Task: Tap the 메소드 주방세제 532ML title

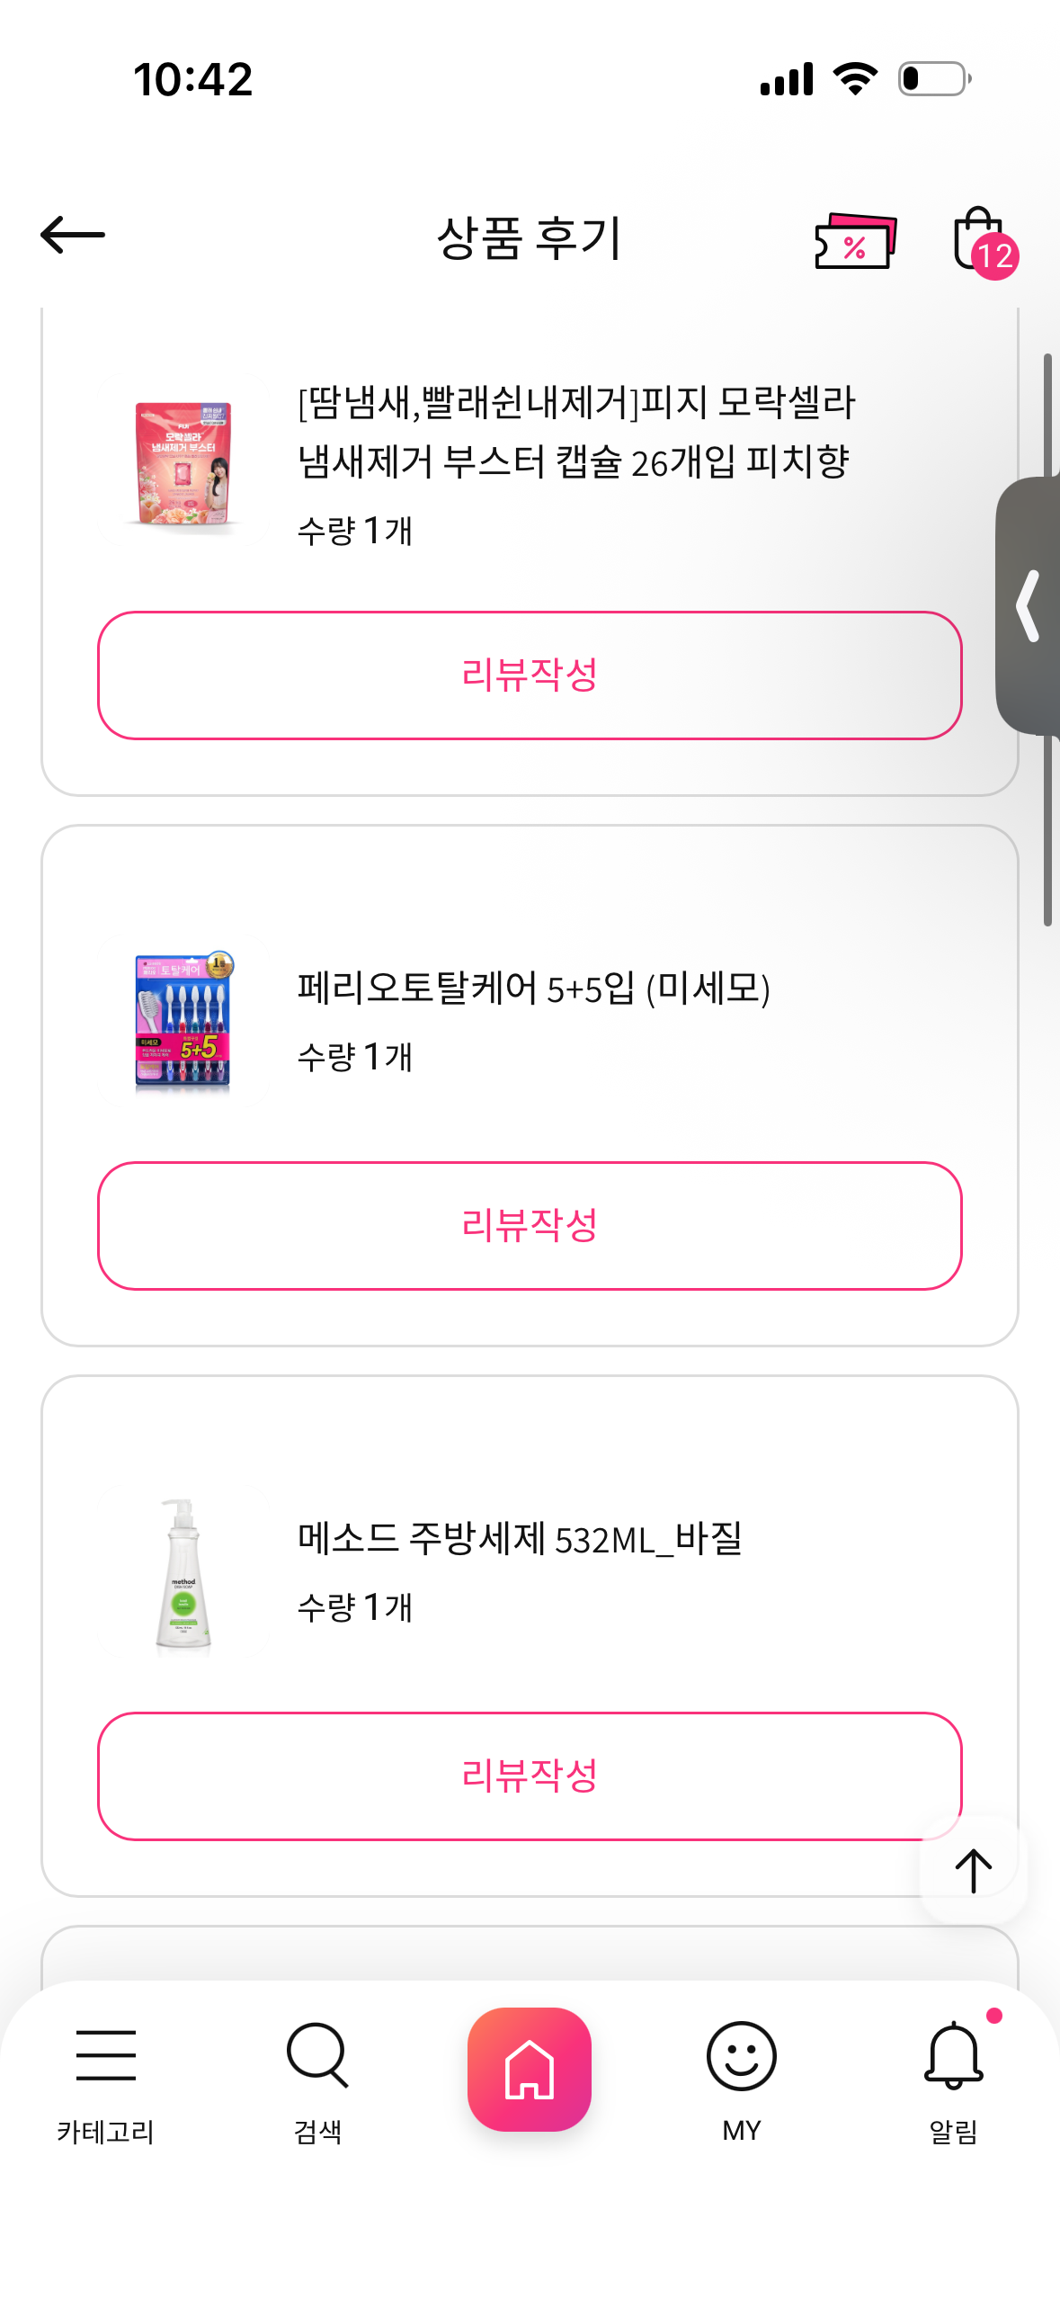Action: (520, 1539)
